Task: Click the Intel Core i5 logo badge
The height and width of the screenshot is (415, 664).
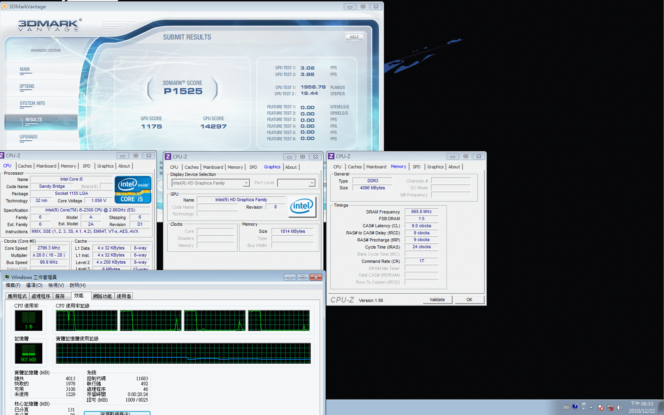Action: pos(133,190)
